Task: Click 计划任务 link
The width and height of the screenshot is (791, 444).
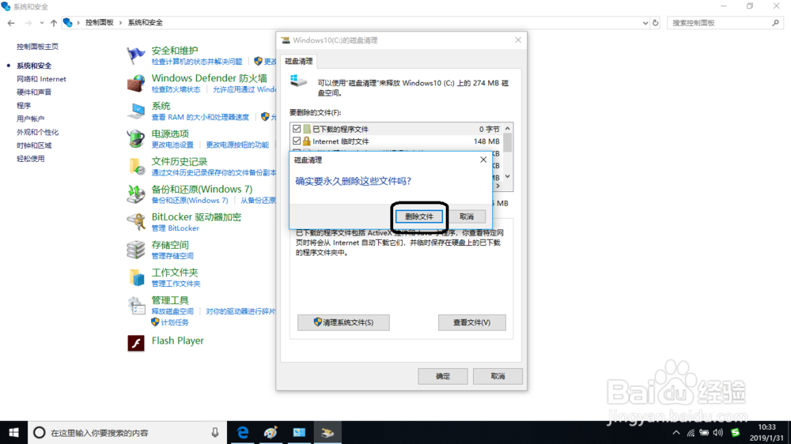Action: pos(175,322)
